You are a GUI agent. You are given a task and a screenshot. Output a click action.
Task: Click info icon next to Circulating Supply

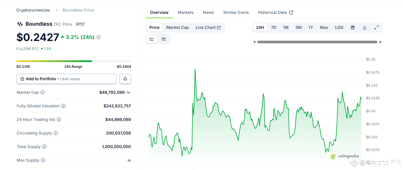(56, 133)
